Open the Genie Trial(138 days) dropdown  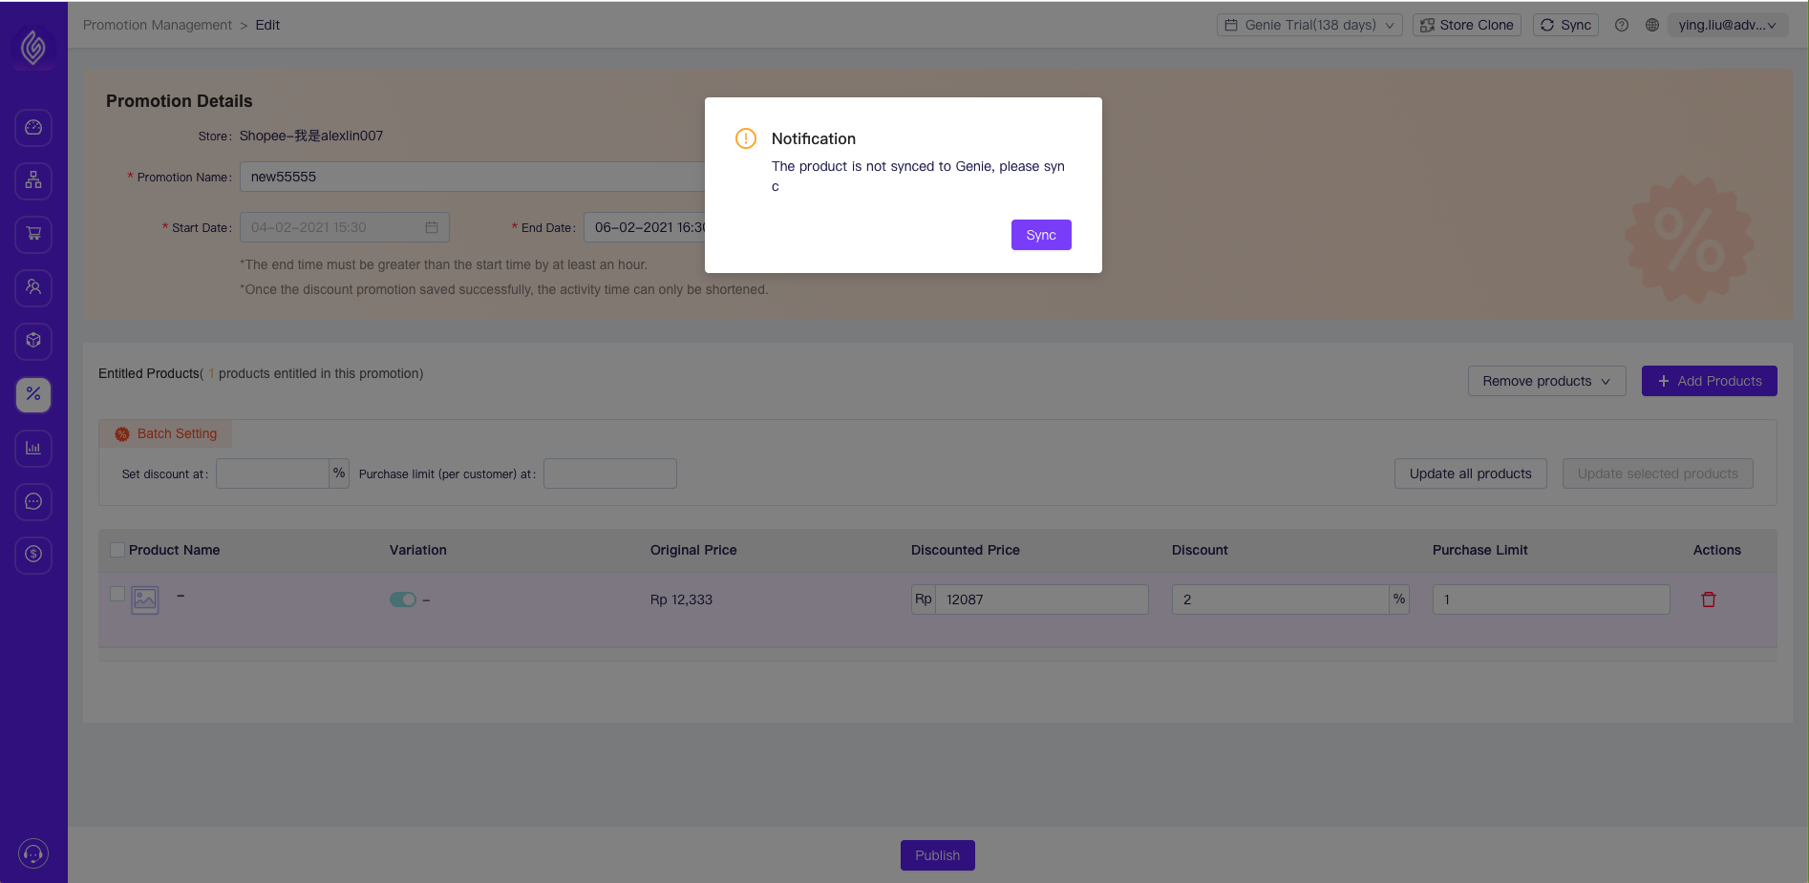[1309, 25]
